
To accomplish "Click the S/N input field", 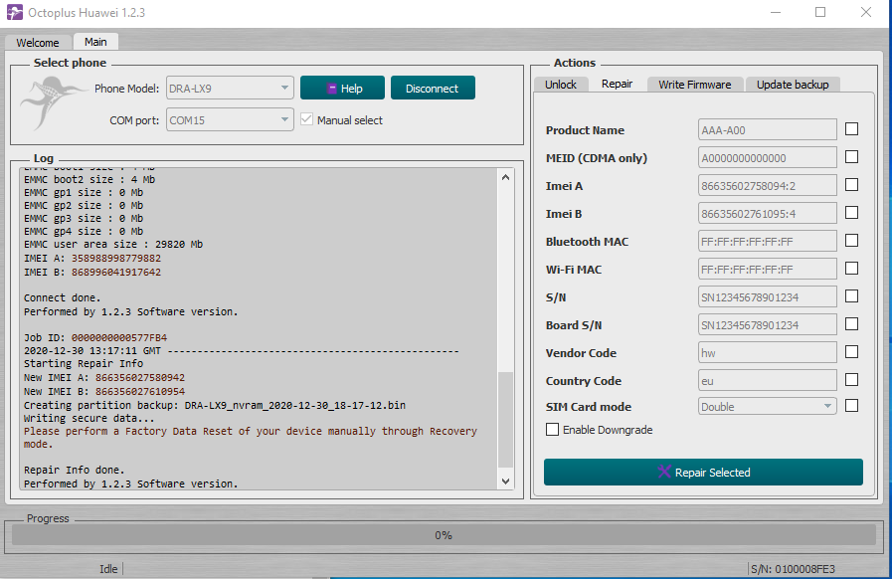I will (x=768, y=297).
